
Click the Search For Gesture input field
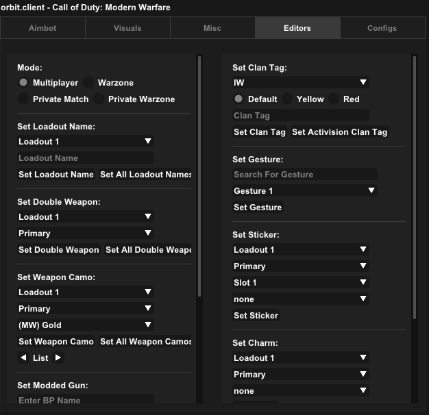pyautogui.click(x=304, y=175)
